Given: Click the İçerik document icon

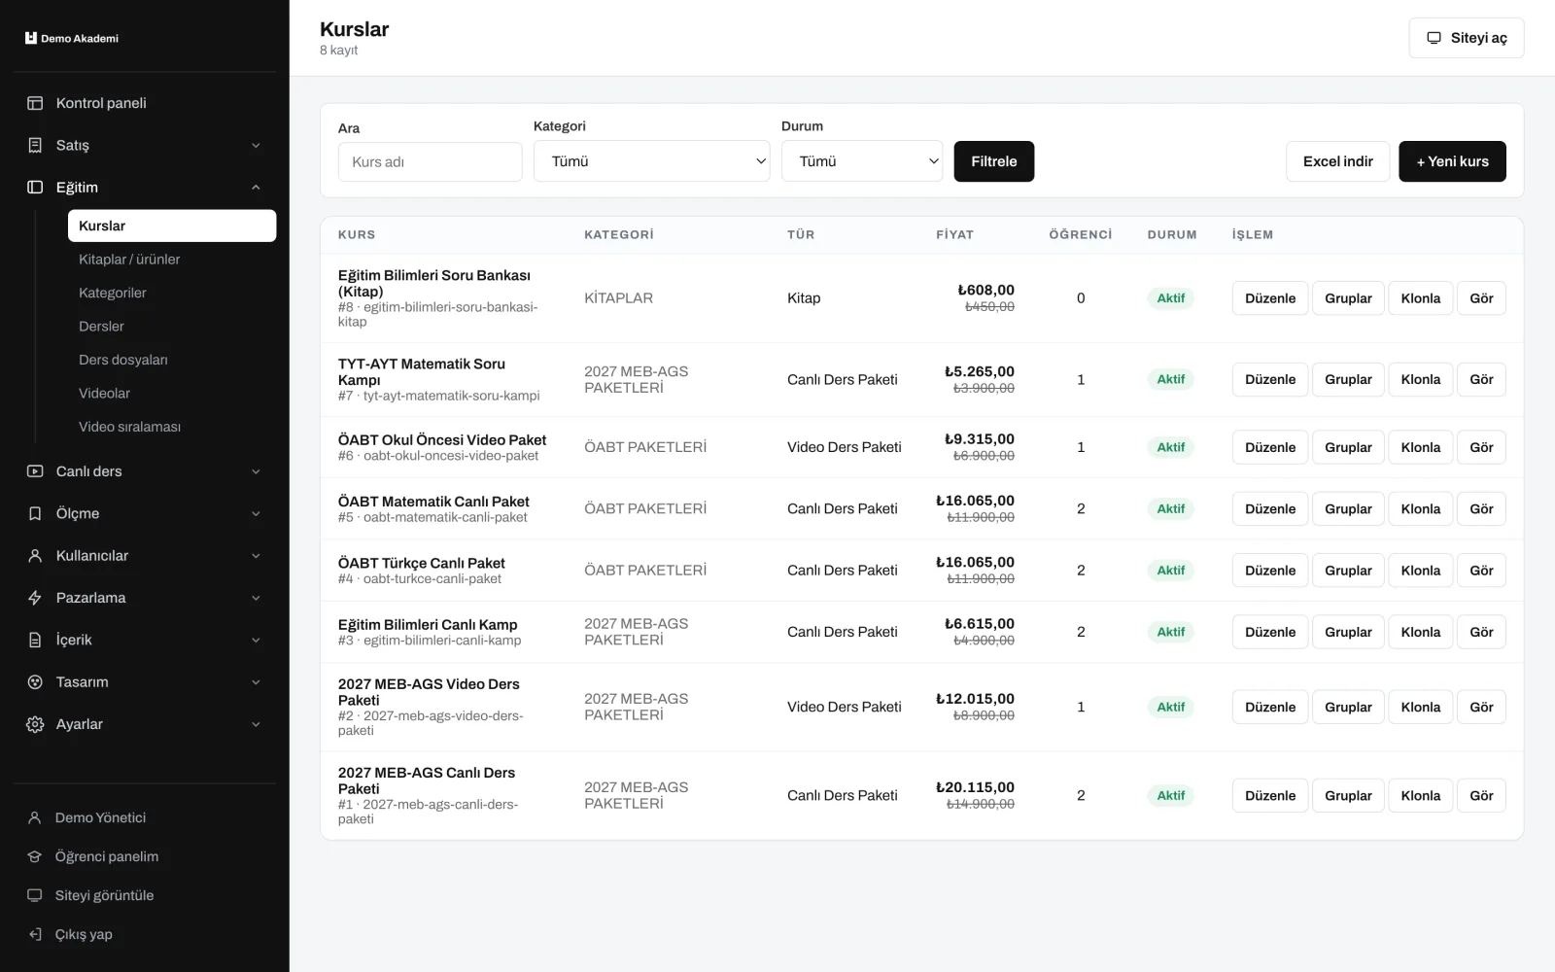Looking at the screenshot, I should tap(35, 640).
